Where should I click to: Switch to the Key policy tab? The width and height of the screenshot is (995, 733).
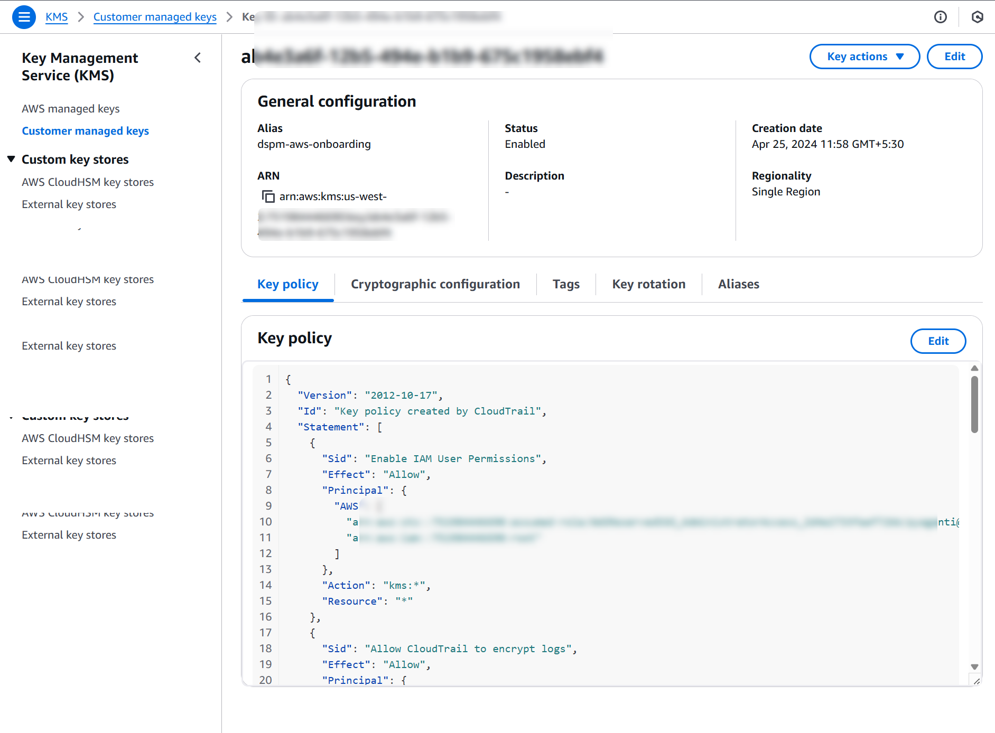coord(288,284)
